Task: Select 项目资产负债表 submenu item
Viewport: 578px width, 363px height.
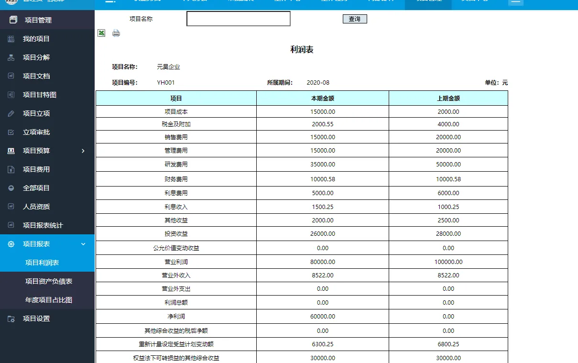Action: coord(49,281)
